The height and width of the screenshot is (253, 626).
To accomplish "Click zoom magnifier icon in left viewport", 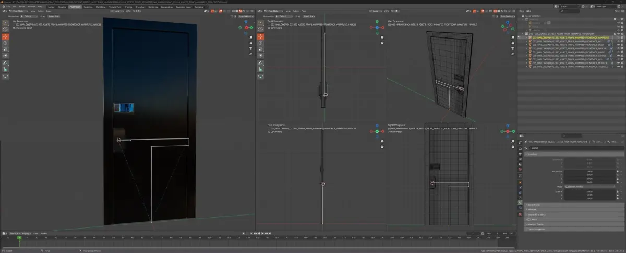I will (x=251, y=38).
